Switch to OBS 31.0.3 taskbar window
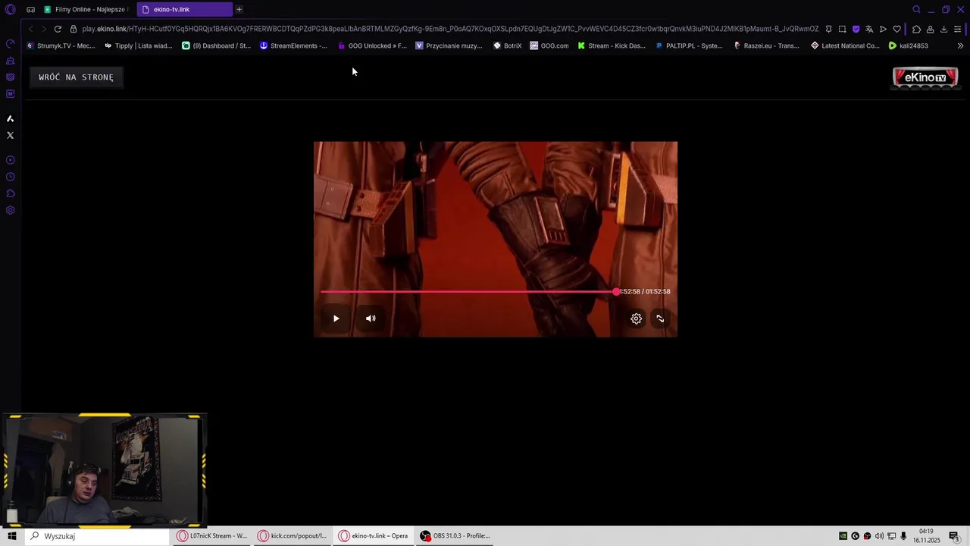Image resolution: width=970 pixels, height=546 pixels. 455,536
